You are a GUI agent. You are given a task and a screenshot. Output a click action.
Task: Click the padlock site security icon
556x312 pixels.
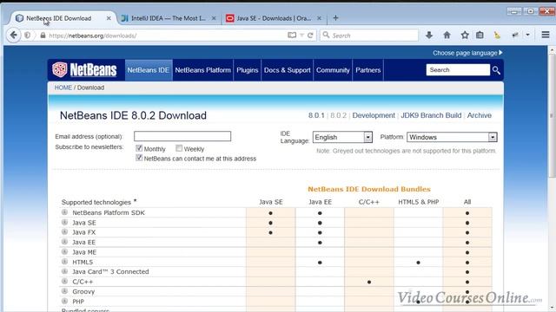pyautogui.click(x=43, y=36)
